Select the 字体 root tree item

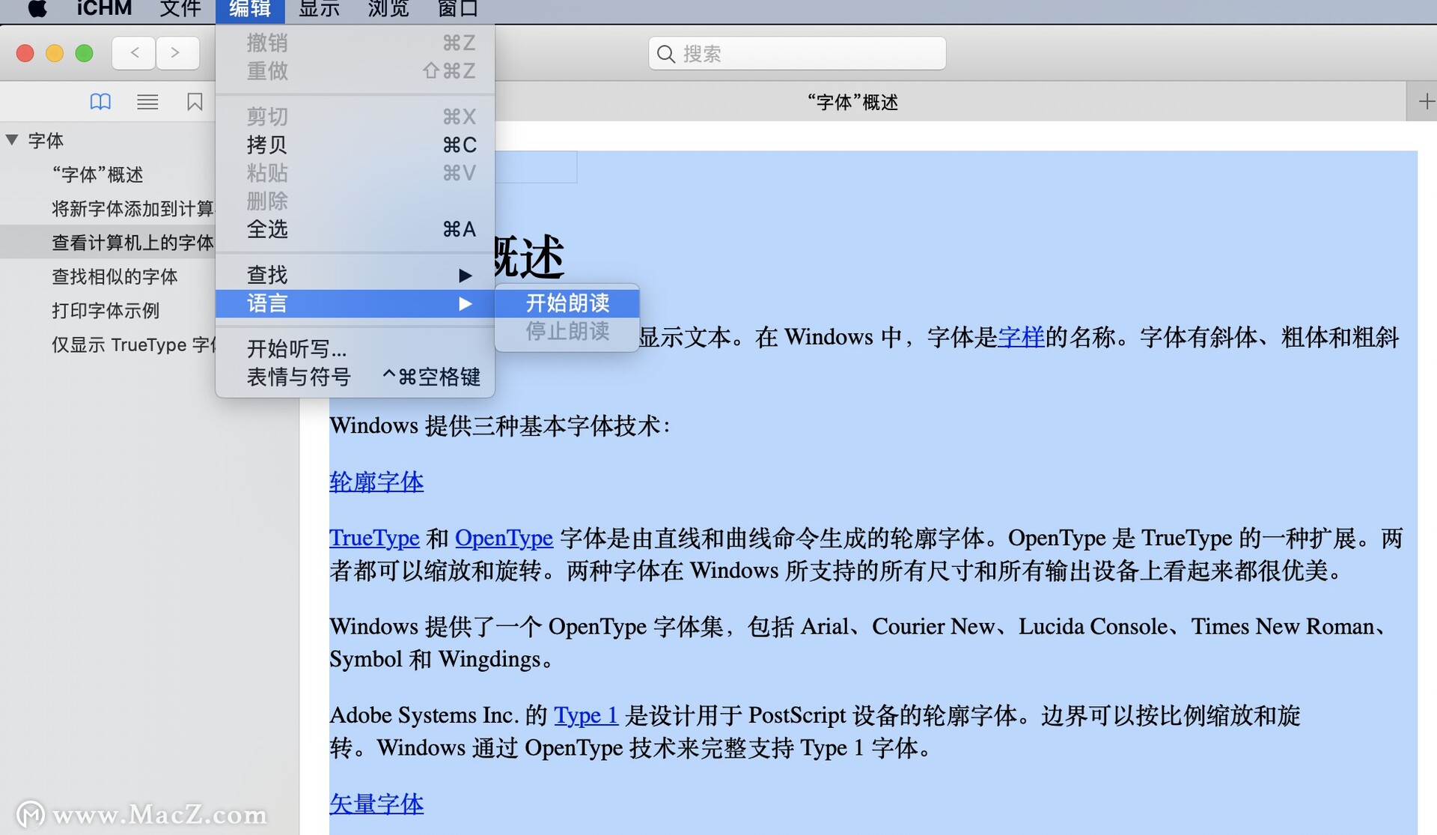(46, 141)
